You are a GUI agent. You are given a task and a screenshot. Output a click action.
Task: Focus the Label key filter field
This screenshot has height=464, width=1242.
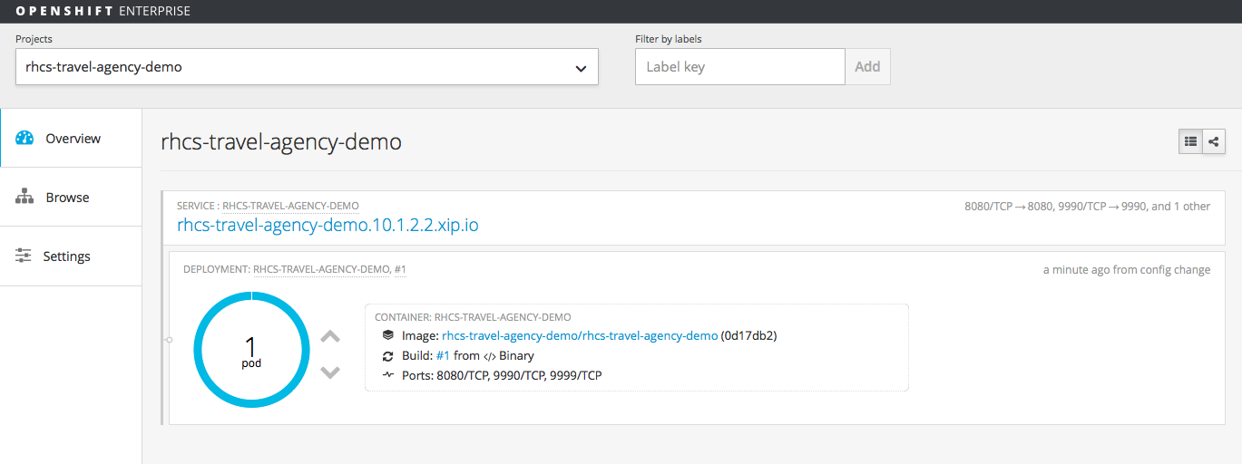pos(739,67)
